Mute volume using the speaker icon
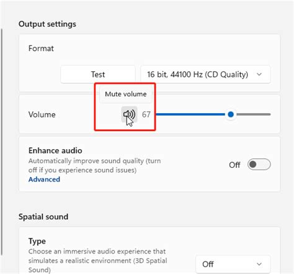294x274 pixels. click(x=129, y=114)
